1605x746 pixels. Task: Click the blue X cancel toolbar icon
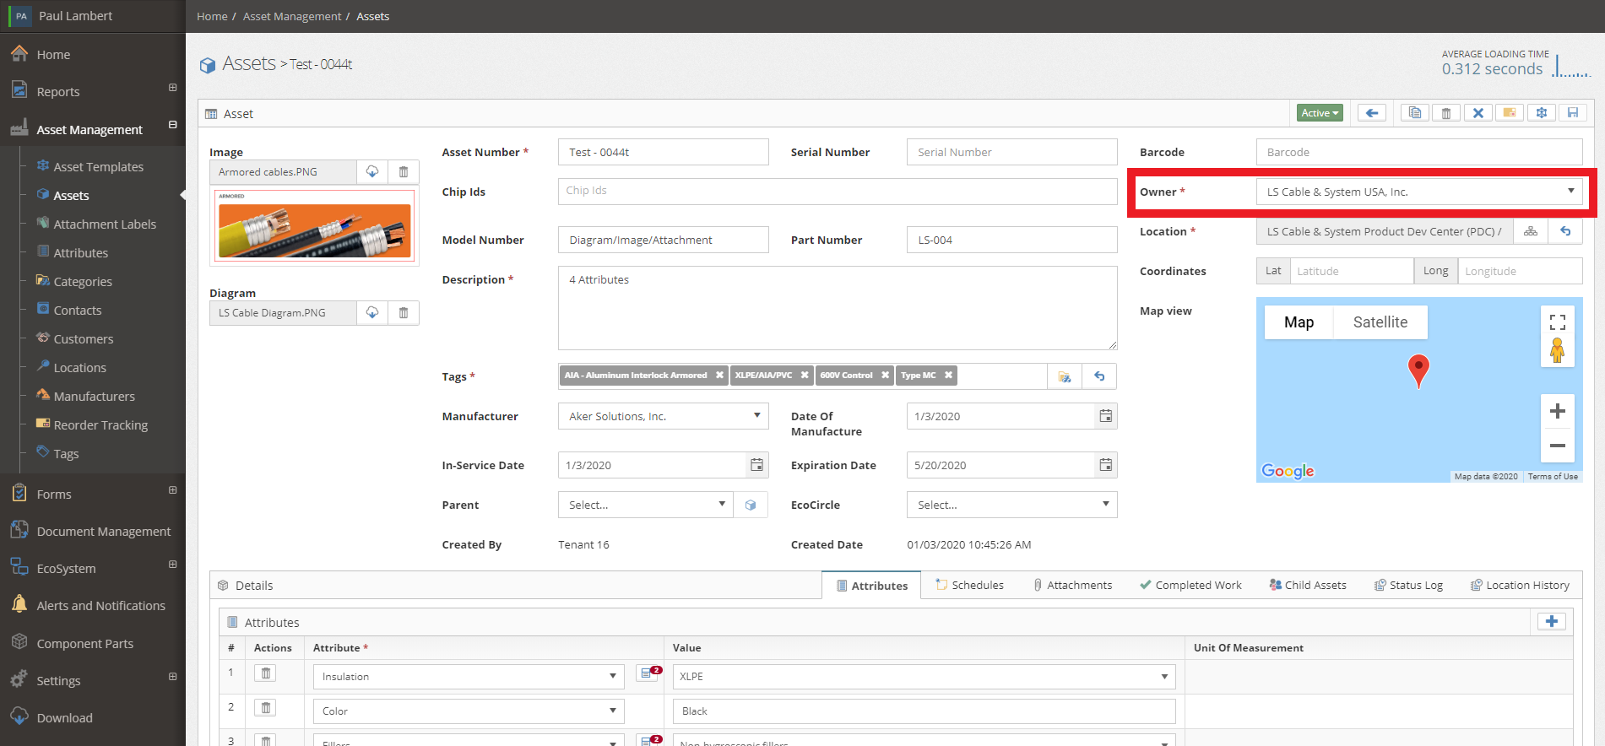1478,113
